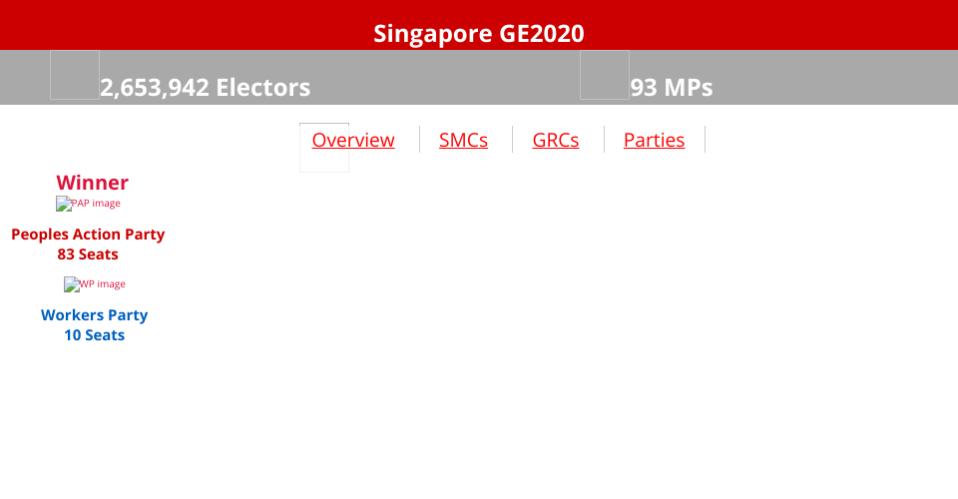Click the placeholder icon beside Electors count
This screenshot has width=958, height=499.
click(75, 75)
